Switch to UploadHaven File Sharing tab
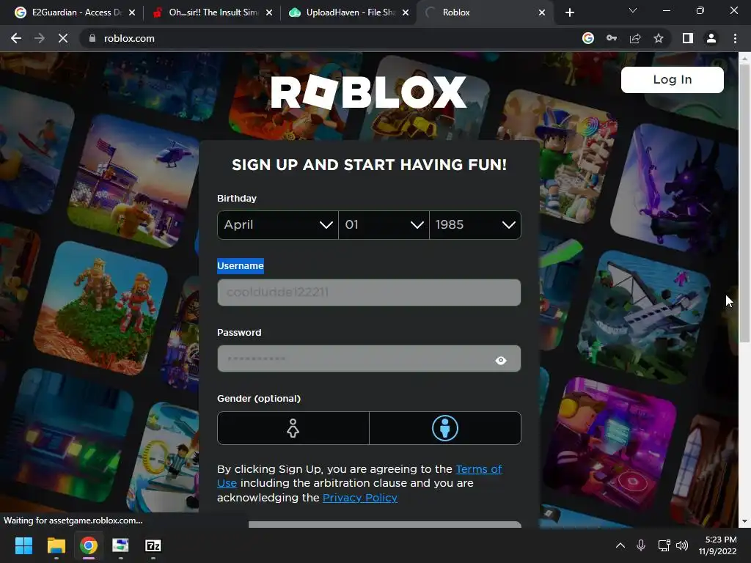This screenshot has width=751, height=563. pyautogui.click(x=349, y=12)
